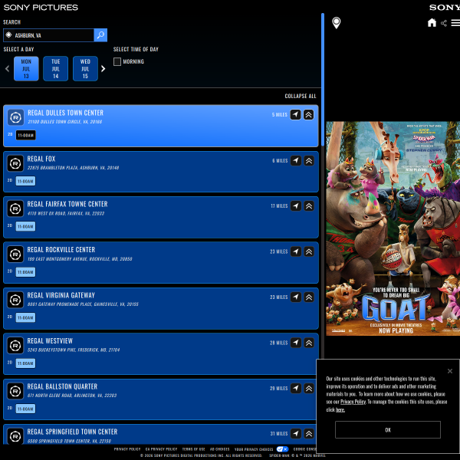This screenshot has width=460, height=460.
Task: Get directions to Regal Springfield Town Center
Action: click(296, 433)
